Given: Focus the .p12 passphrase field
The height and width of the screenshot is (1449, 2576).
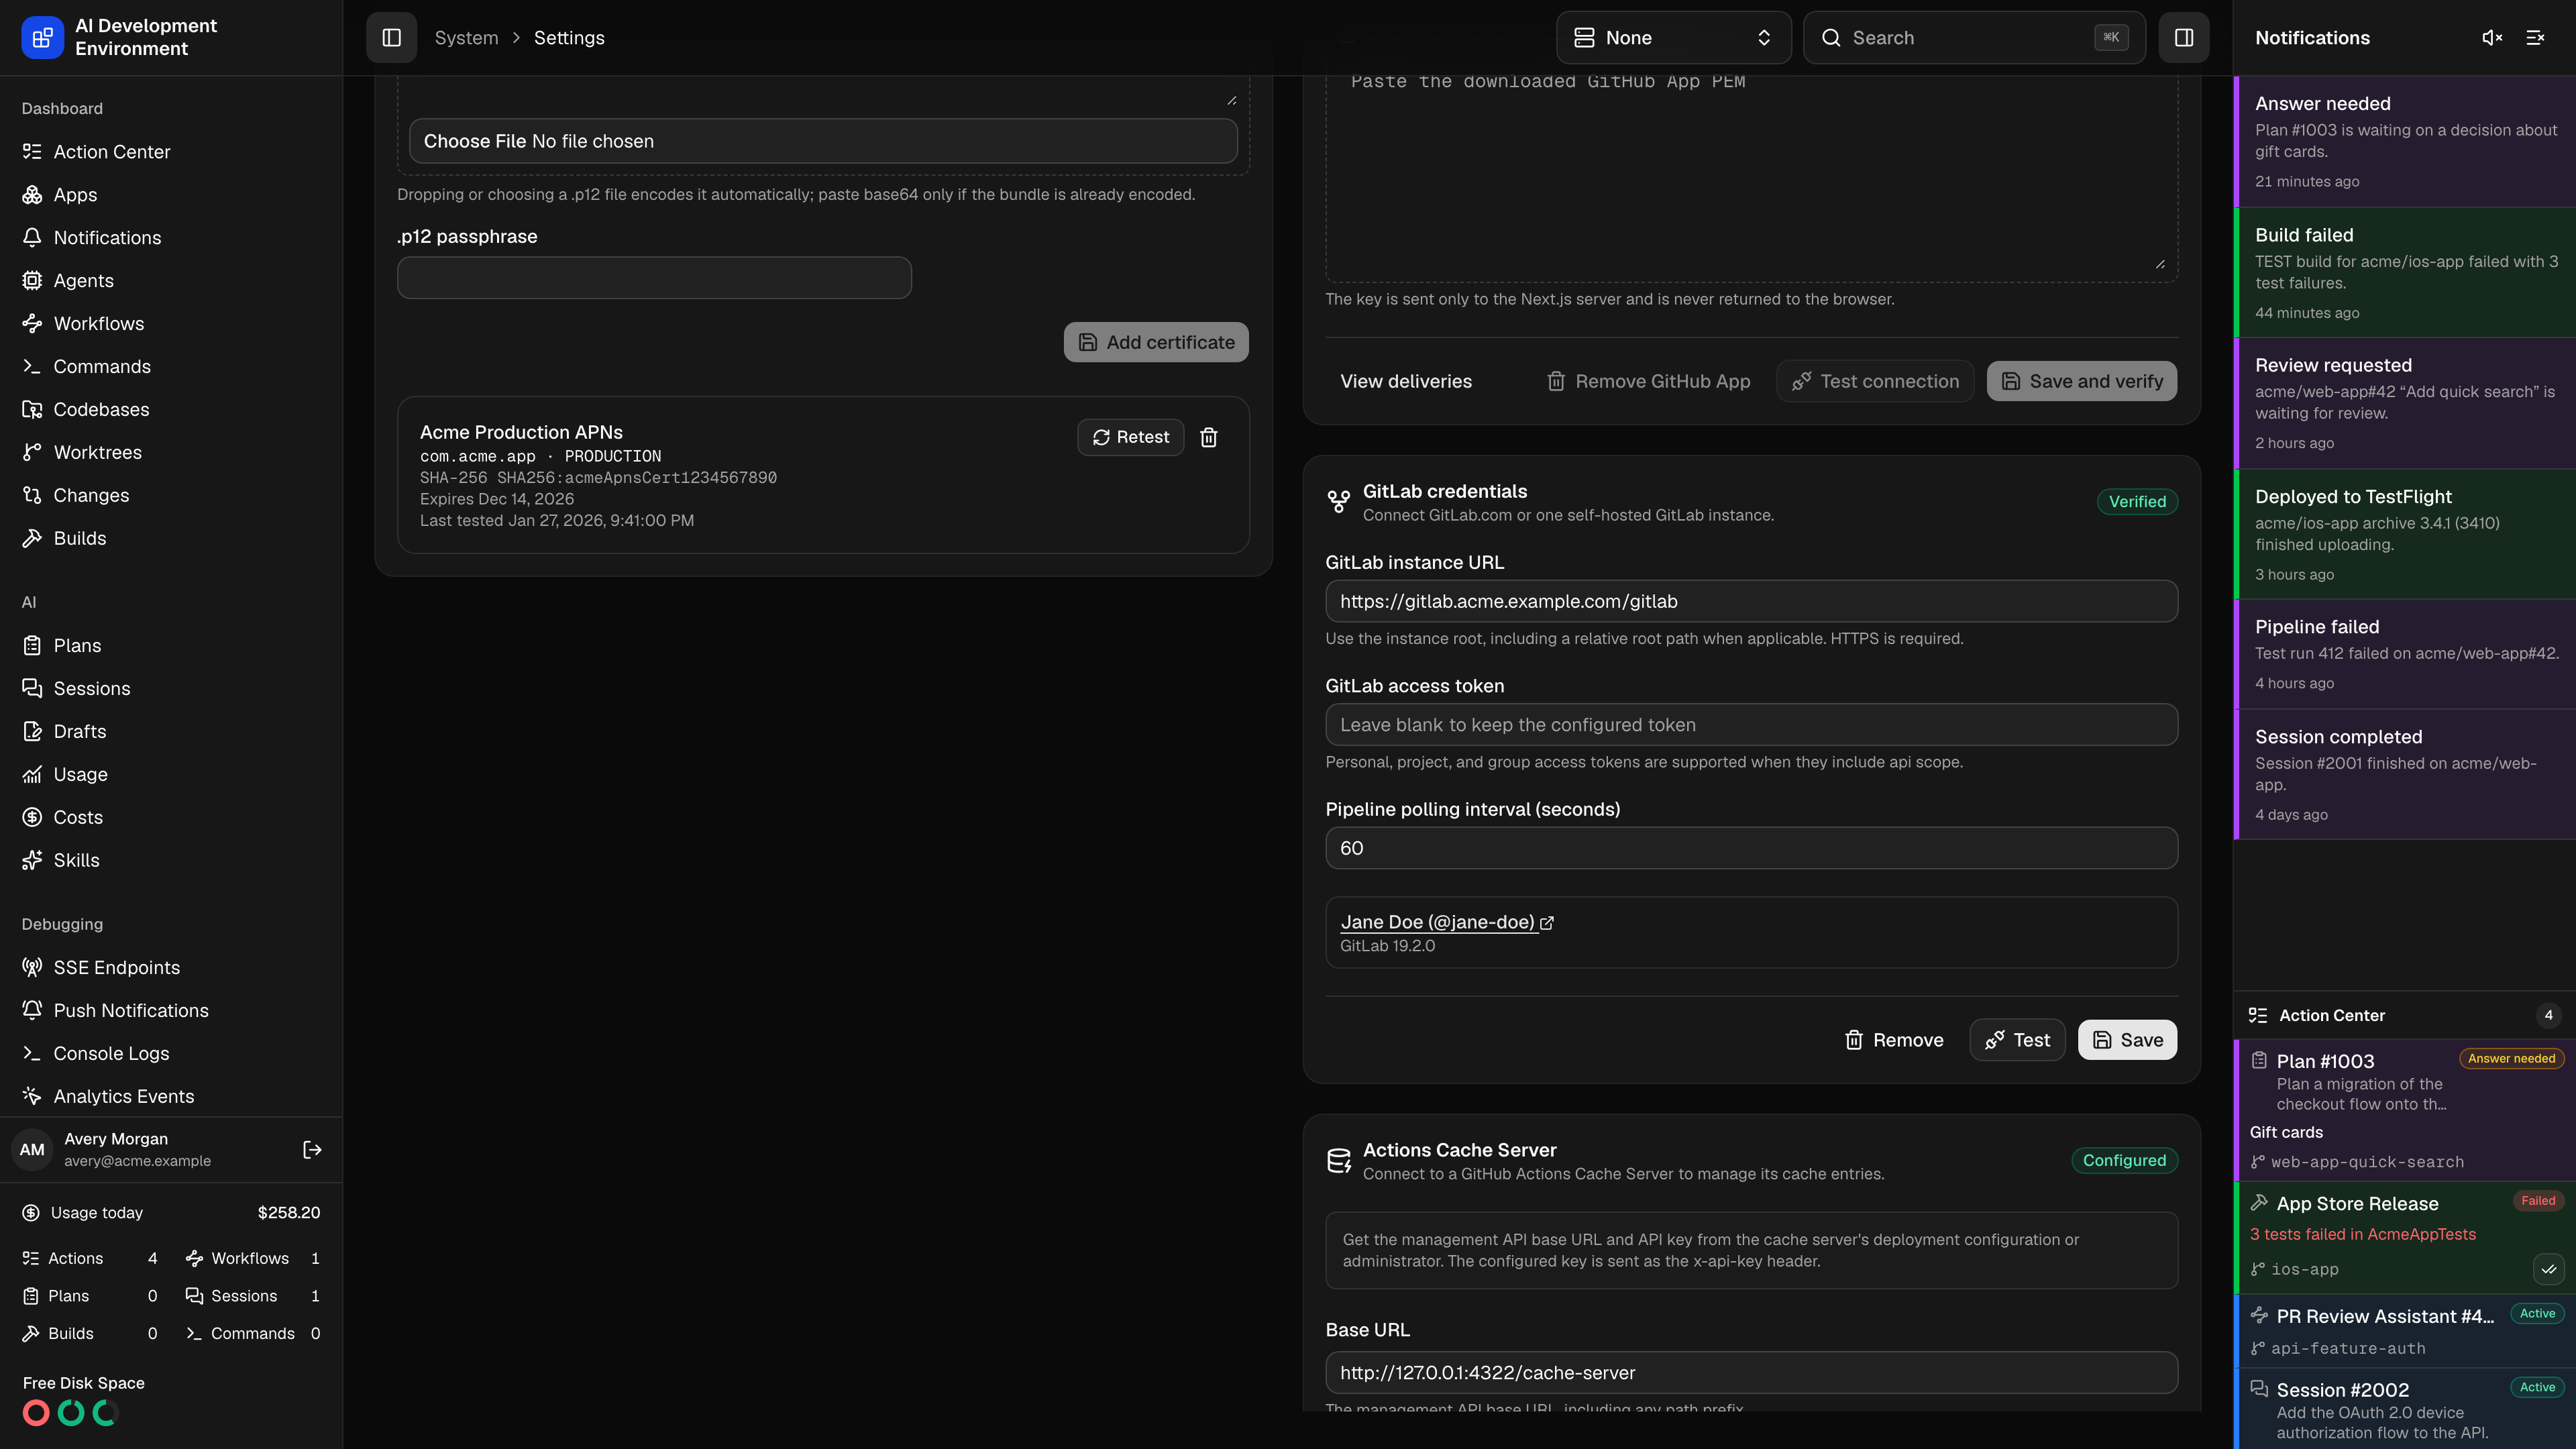Looking at the screenshot, I should point(654,278).
